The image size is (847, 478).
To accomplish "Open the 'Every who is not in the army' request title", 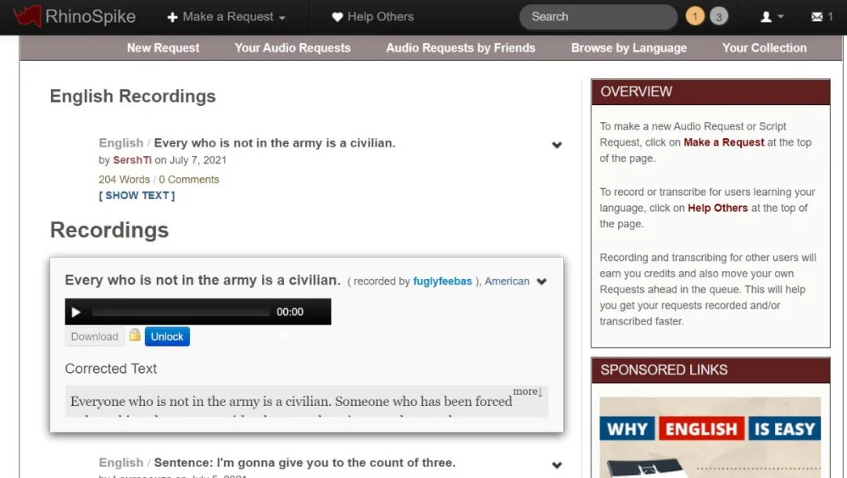I will coord(274,143).
